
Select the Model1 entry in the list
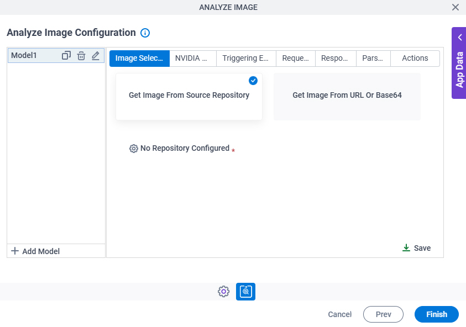pos(56,56)
